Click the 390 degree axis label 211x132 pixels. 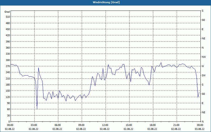(8, 42)
